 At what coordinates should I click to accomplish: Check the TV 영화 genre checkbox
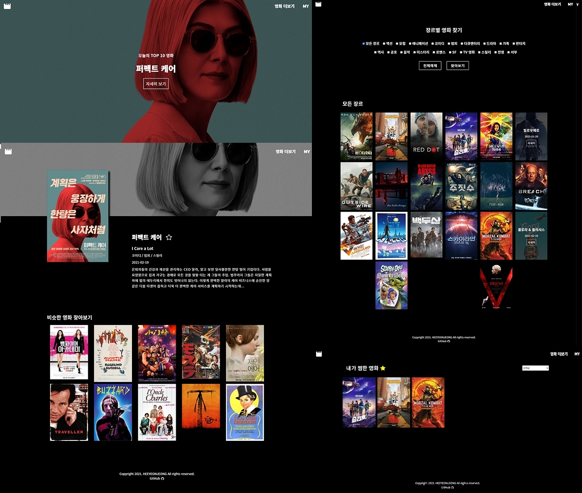click(461, 53)
